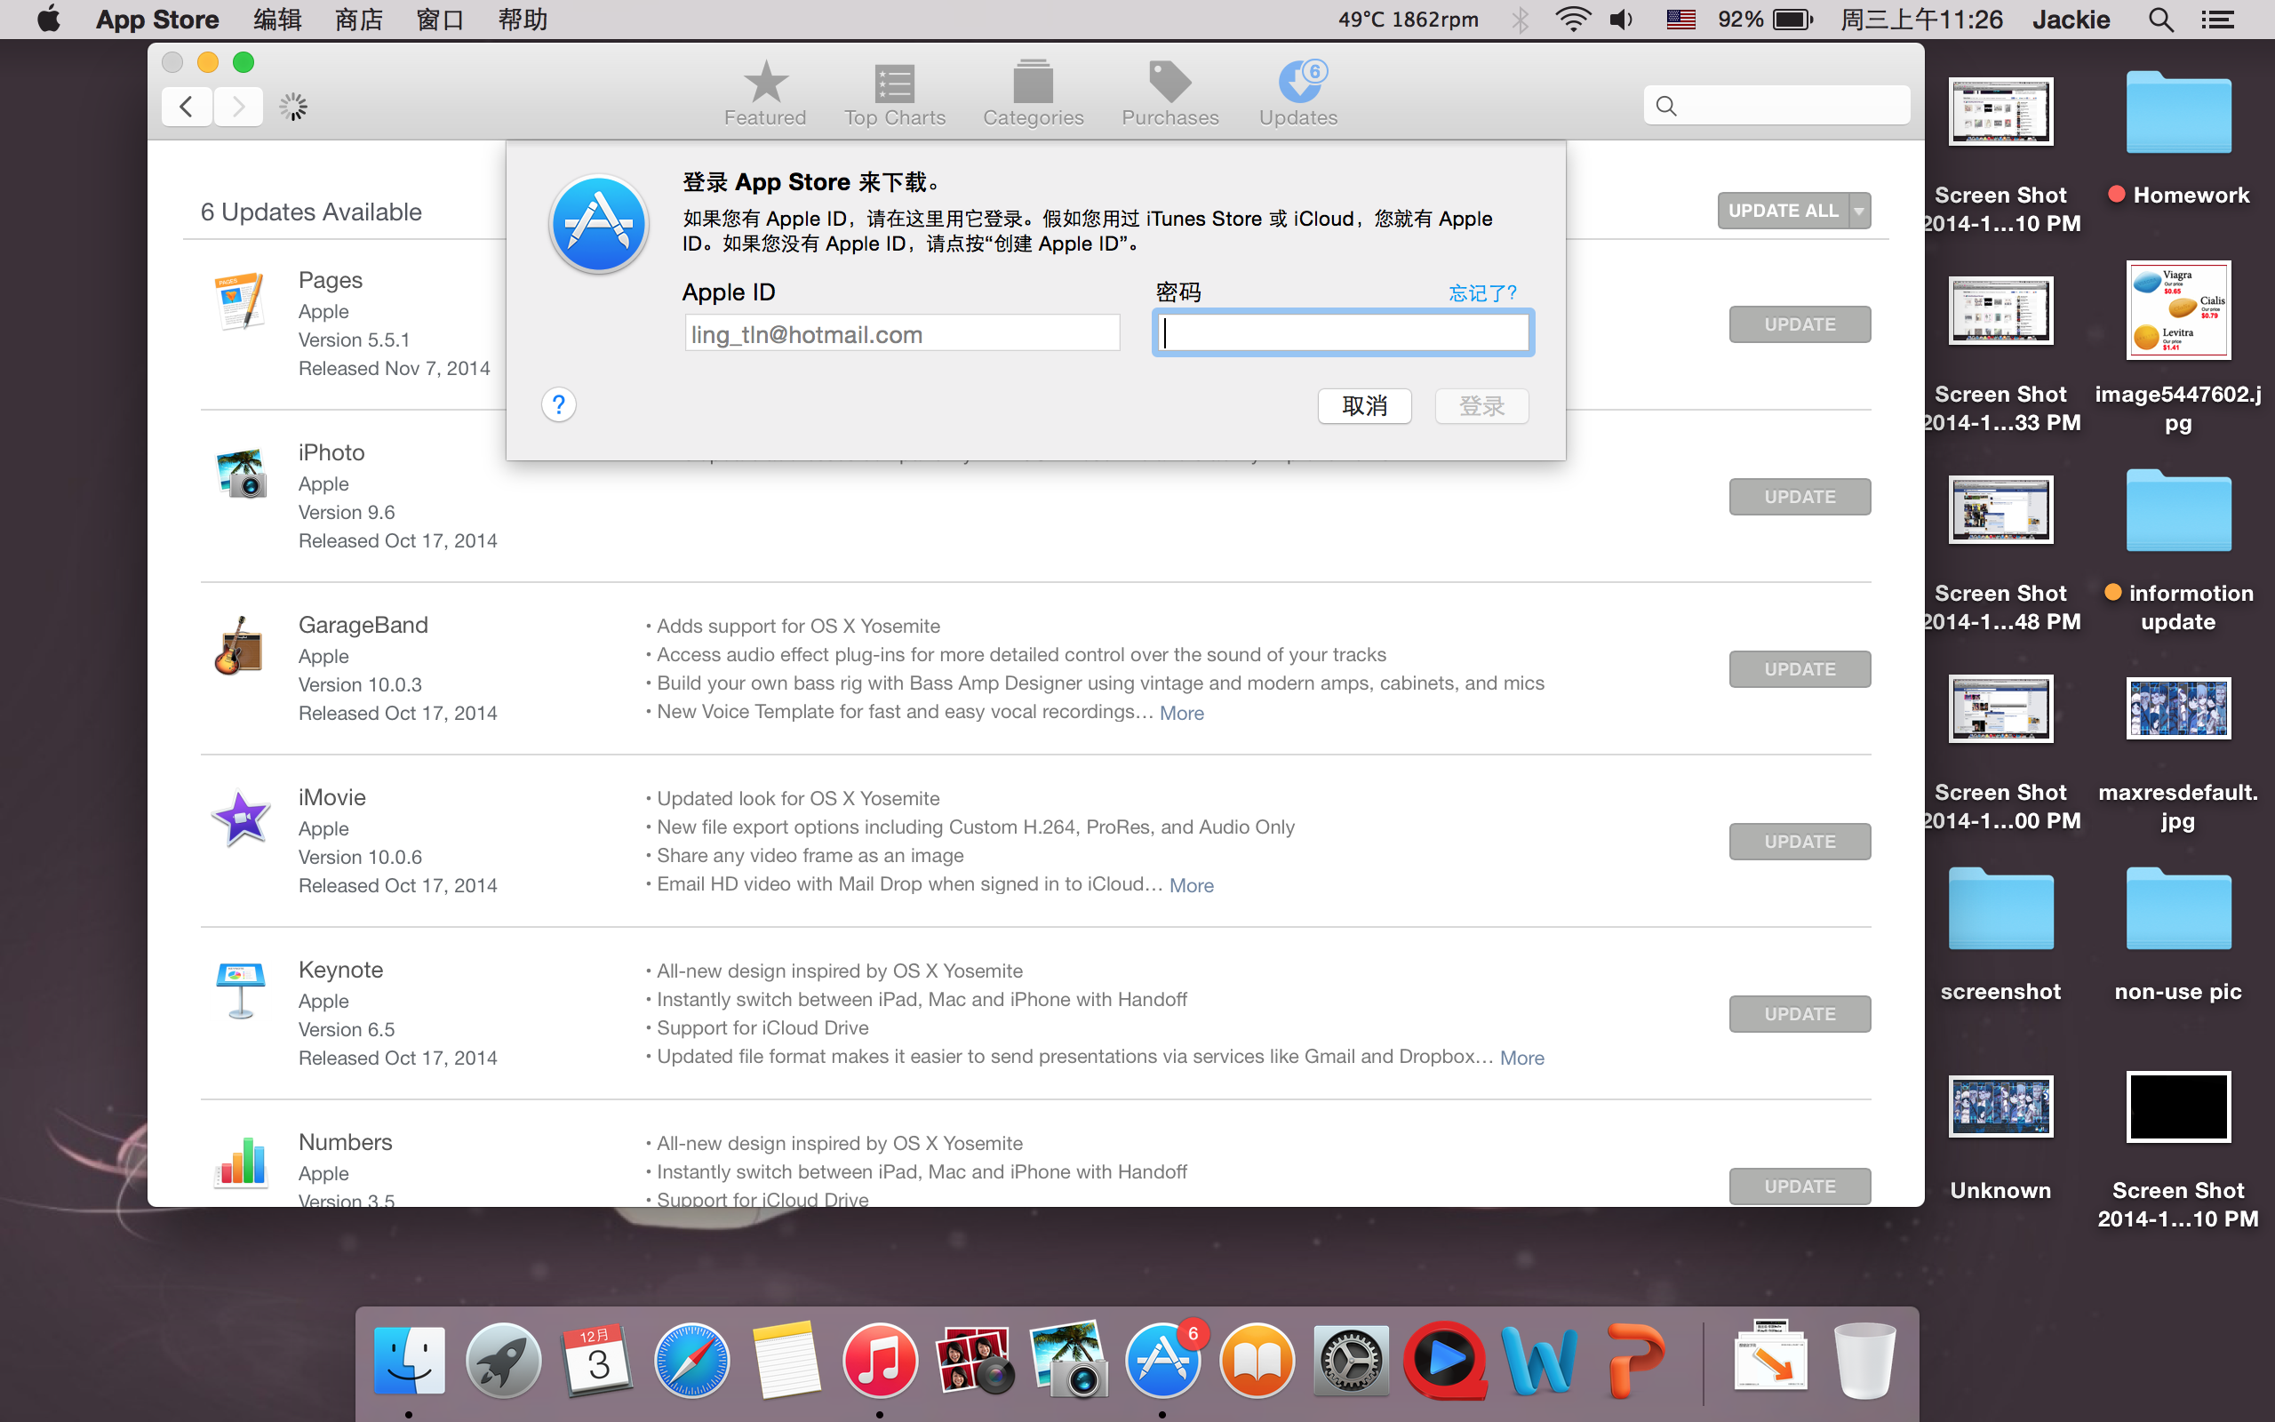Screen dimensions: 2275x1422
Task: Open the US flag input source menu
Action: tap(1680, 19)
